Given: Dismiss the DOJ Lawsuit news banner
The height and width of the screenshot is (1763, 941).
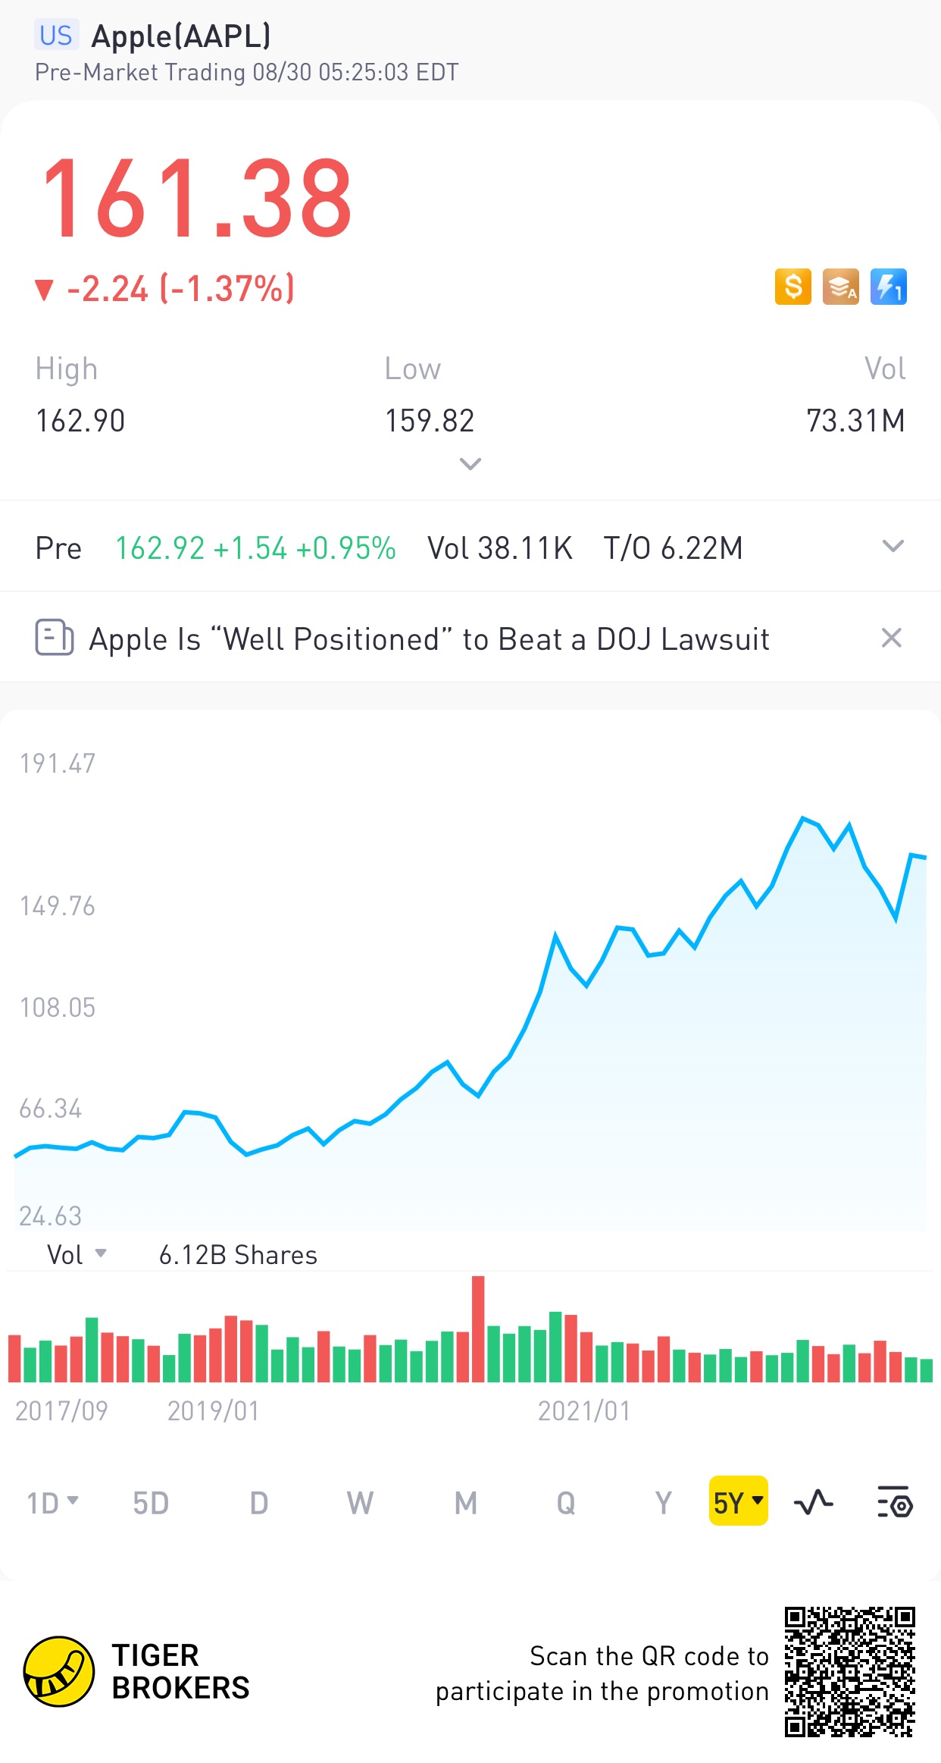Looking at the screenshot, I should [x=891, y=638].
